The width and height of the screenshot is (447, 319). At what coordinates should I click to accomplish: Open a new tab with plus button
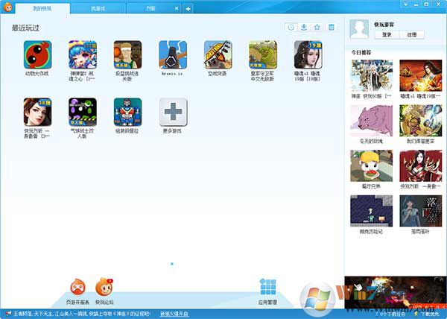tap(188, 8)
